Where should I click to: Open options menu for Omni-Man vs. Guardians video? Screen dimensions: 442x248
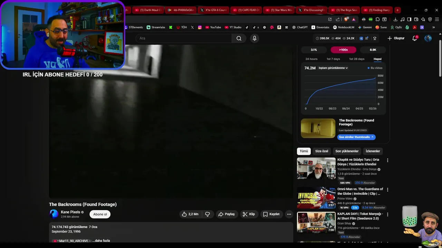tap(387, 189)
